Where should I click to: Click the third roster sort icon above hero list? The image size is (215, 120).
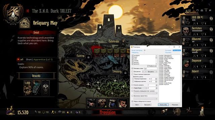(x=206, y=11)
